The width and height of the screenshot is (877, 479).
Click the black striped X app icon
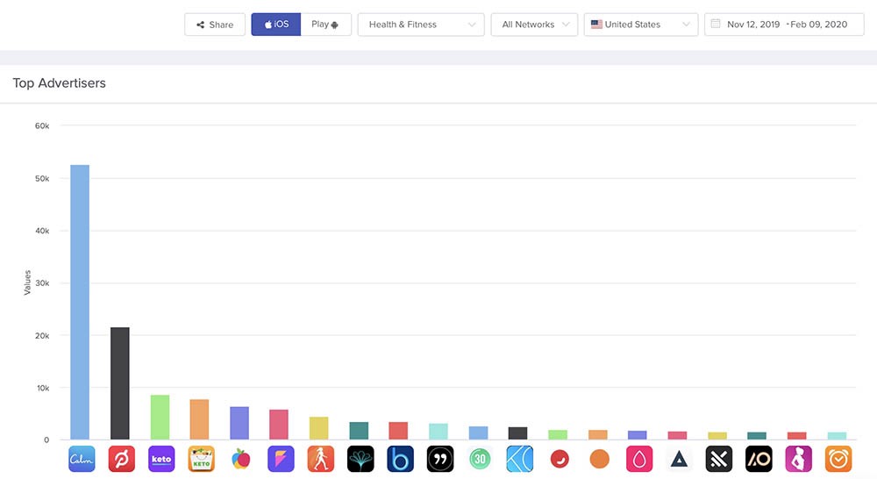tap(719, 459)
